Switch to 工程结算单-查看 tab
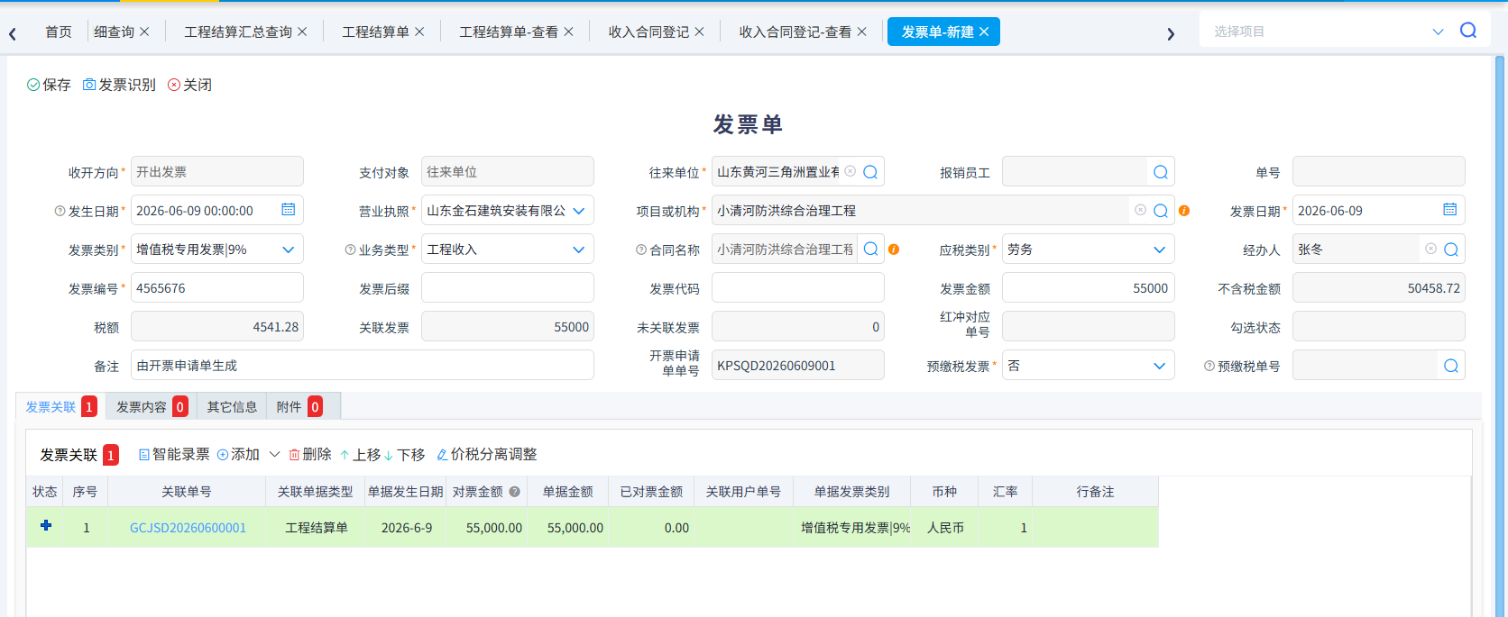Viewport: 1508px width, 617px height. pyautogui.click(x=509, y=32)
